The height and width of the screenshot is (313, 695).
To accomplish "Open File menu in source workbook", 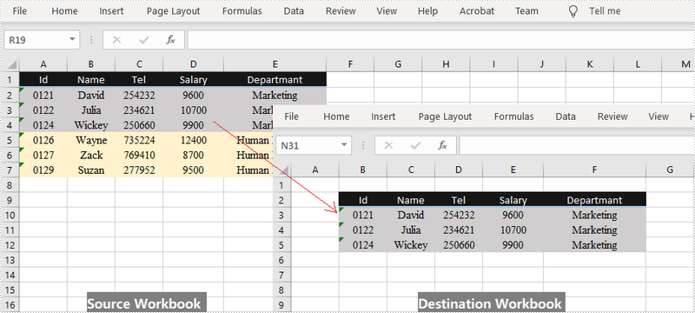I will point(20,11).
